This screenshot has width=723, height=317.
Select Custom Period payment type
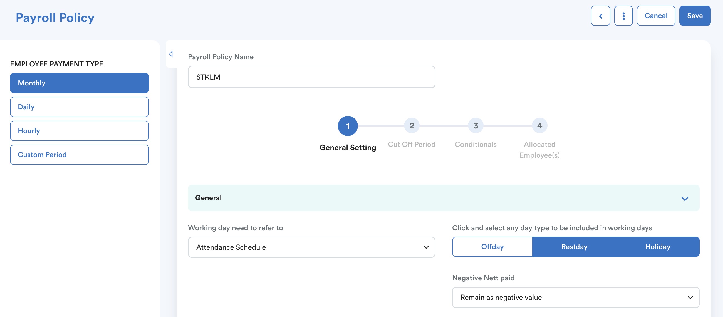coord(80,154)
